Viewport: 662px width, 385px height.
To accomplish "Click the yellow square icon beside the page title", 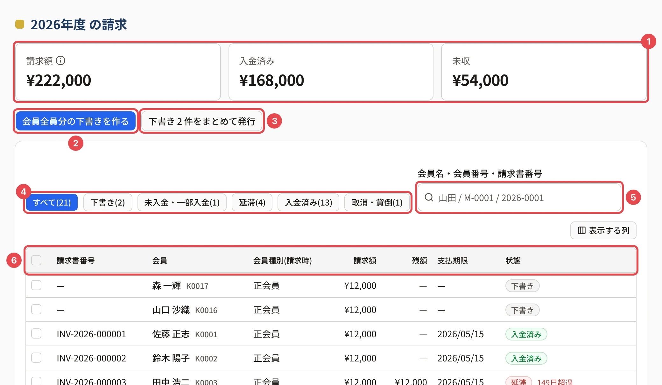I will tap(20, 24).
